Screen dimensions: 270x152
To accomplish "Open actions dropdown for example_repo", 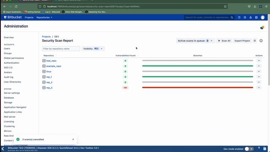I will pyautogui.click(x=259, y=66).
